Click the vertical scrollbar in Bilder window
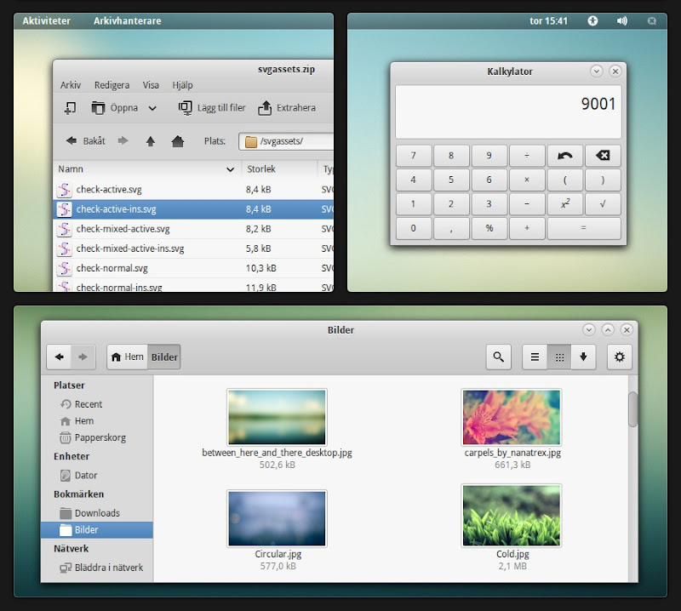 pos(632,409)
